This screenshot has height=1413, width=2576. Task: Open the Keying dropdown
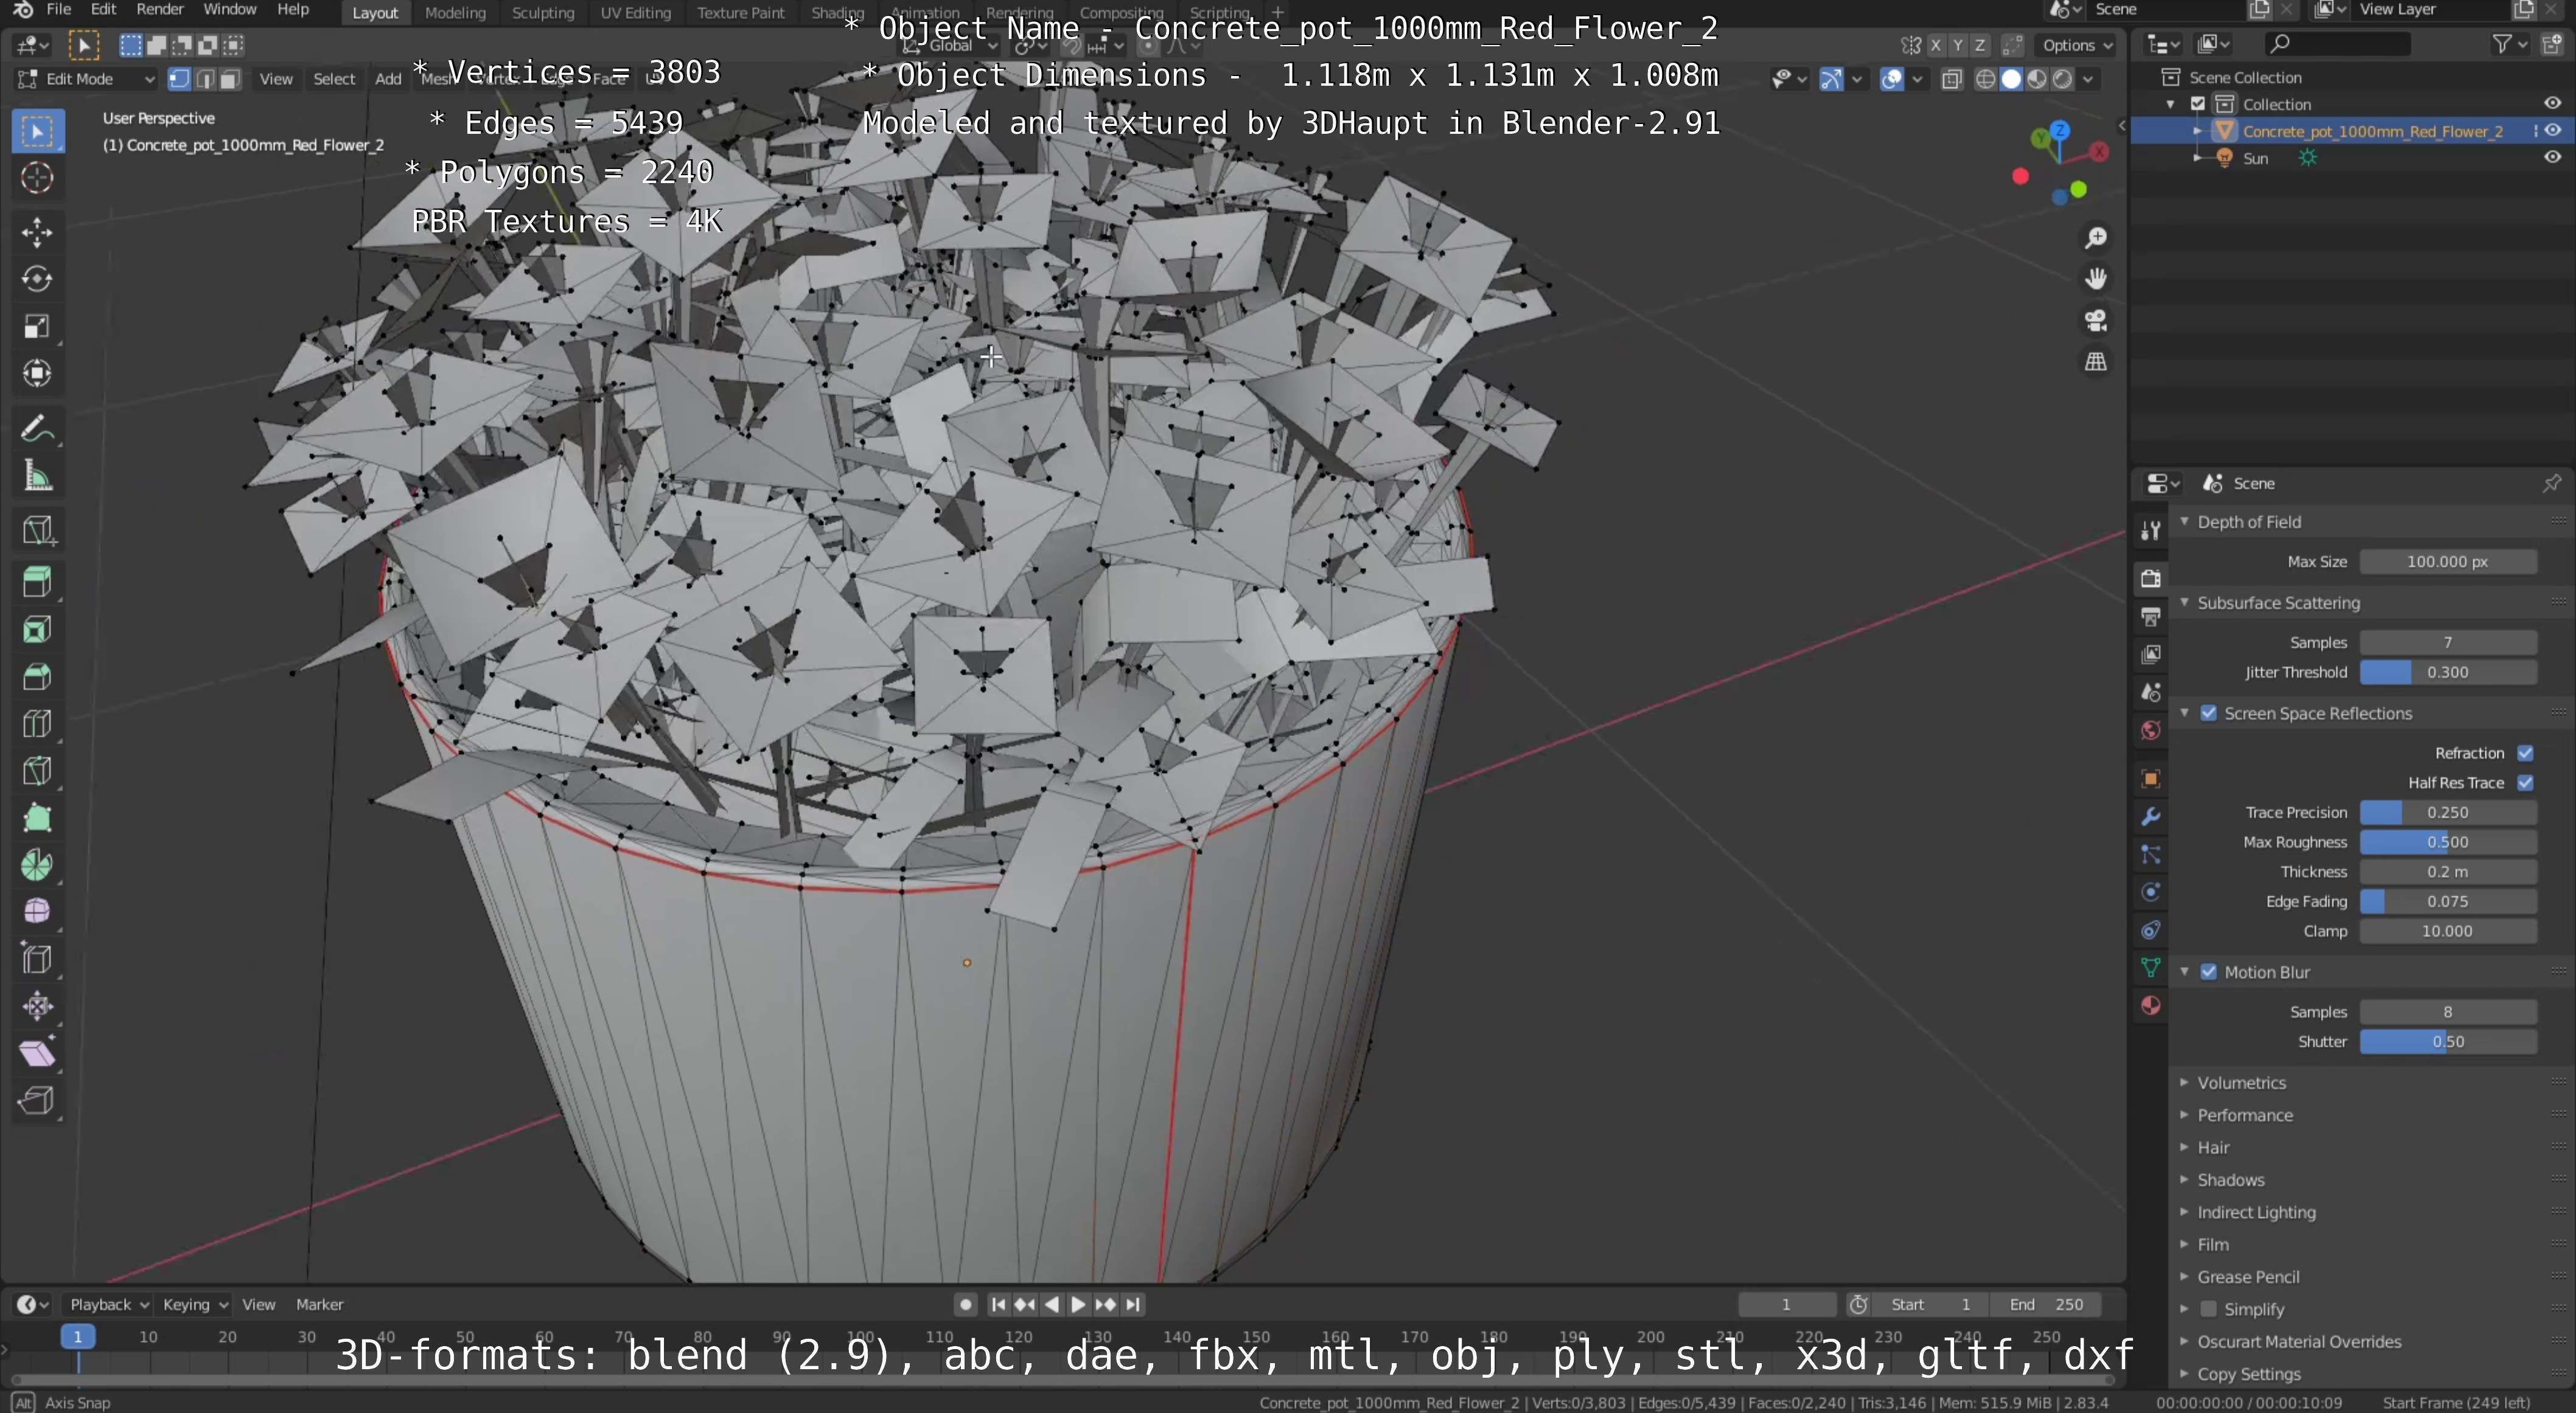coord(196,1304)
